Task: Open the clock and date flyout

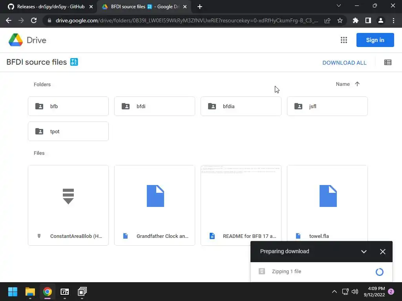Action: point(374,292)
